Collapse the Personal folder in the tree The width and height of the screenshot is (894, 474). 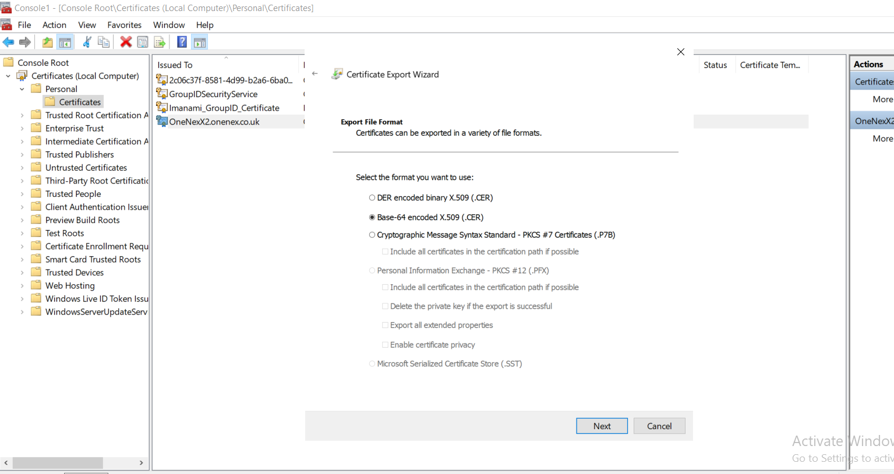click(22, 89)
